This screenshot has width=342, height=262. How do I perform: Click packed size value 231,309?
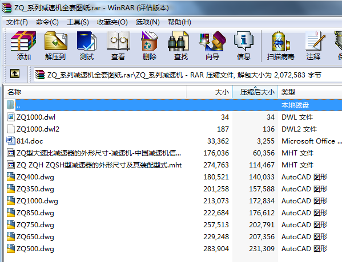pos(261,249)
